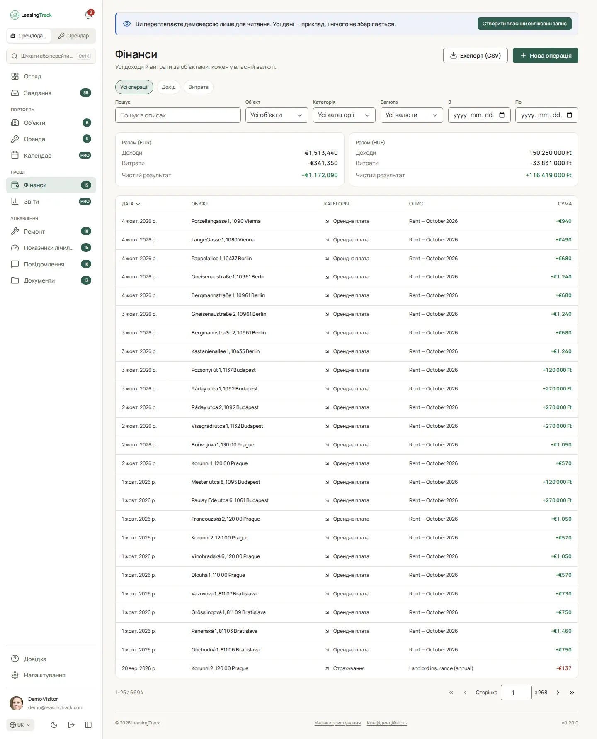Click the log out icon

[71, 725]
